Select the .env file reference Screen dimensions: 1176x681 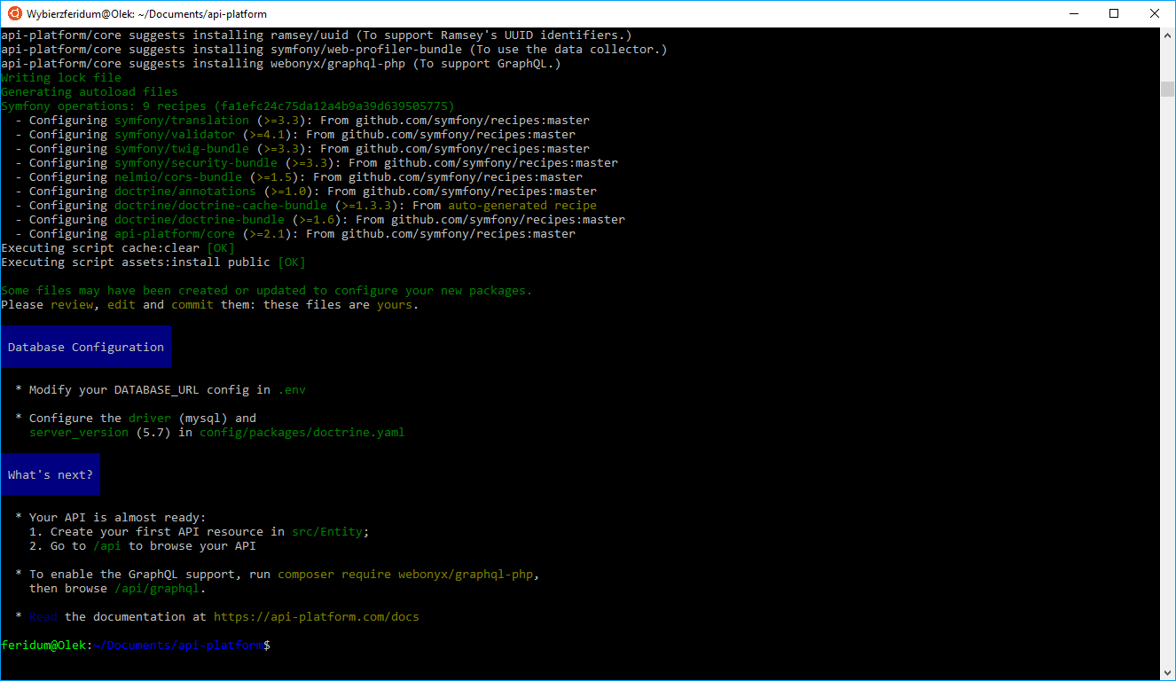[293, 389]
